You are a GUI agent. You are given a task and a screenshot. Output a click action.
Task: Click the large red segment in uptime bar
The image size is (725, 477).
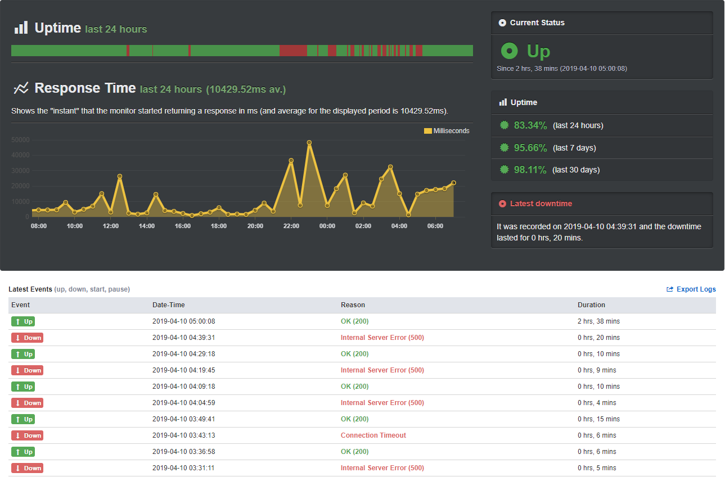tap(293, 51)
